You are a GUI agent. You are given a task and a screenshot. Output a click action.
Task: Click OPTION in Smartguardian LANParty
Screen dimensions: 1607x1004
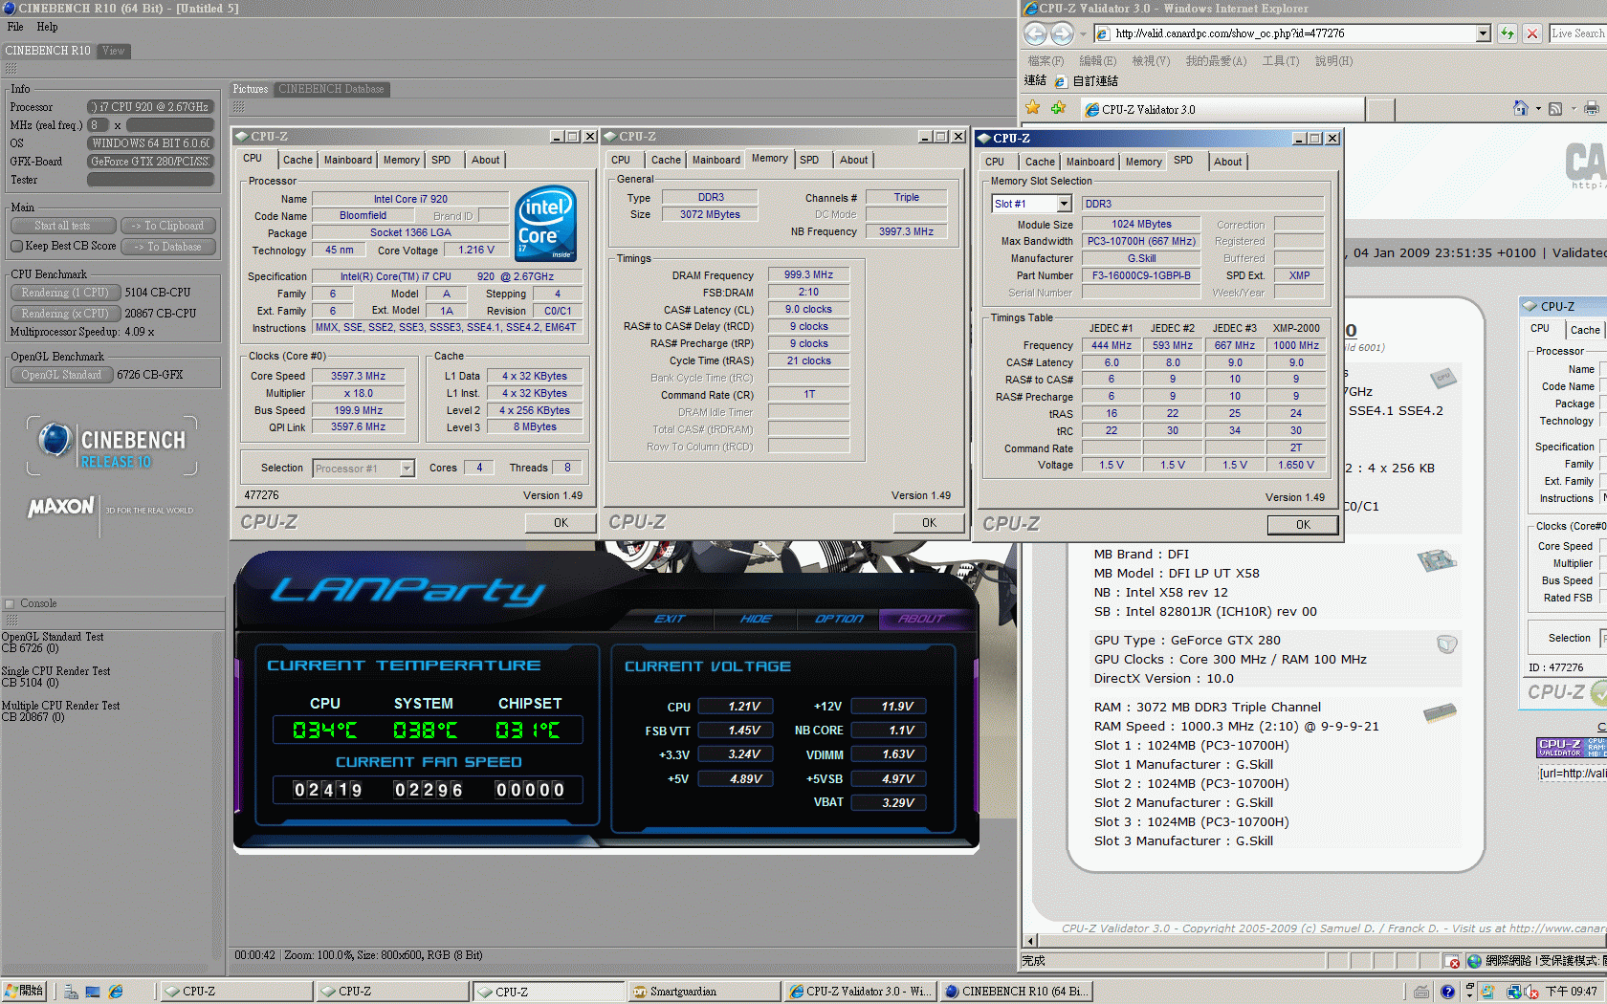[x=839, y=619]
